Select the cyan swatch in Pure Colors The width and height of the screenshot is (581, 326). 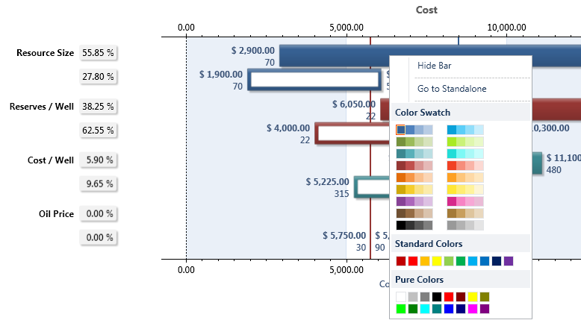coord(425,309)
